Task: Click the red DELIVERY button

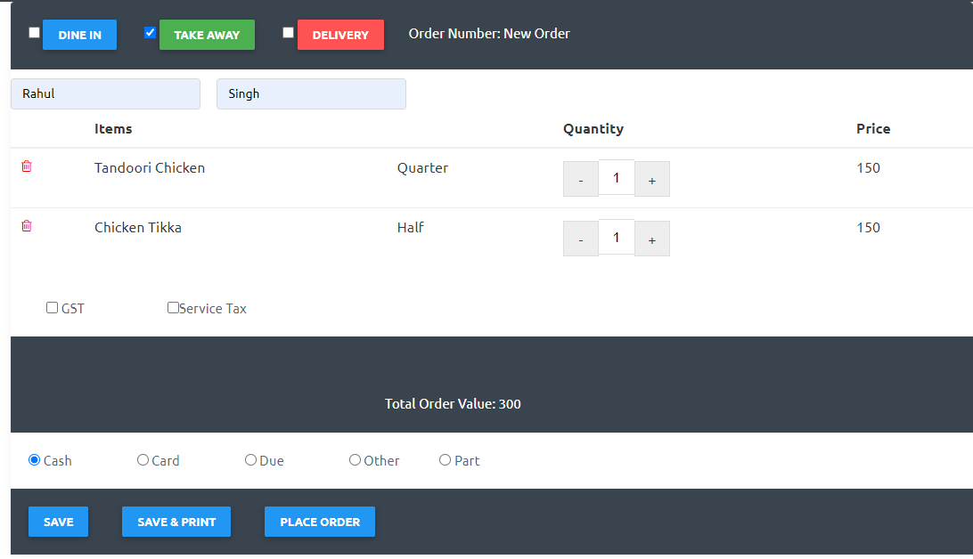Action: pyautogui.click(x=340, y=35)
